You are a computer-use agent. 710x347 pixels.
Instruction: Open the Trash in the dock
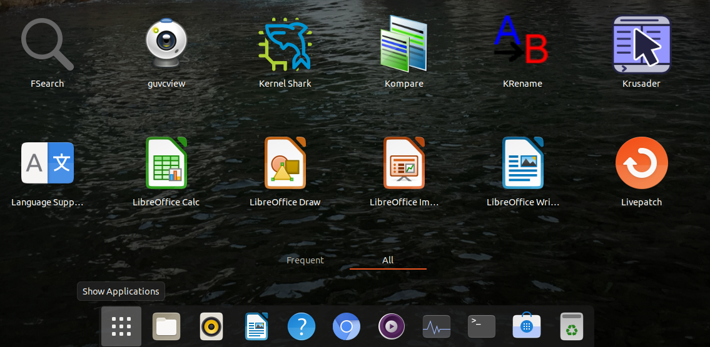coord(572,326)
